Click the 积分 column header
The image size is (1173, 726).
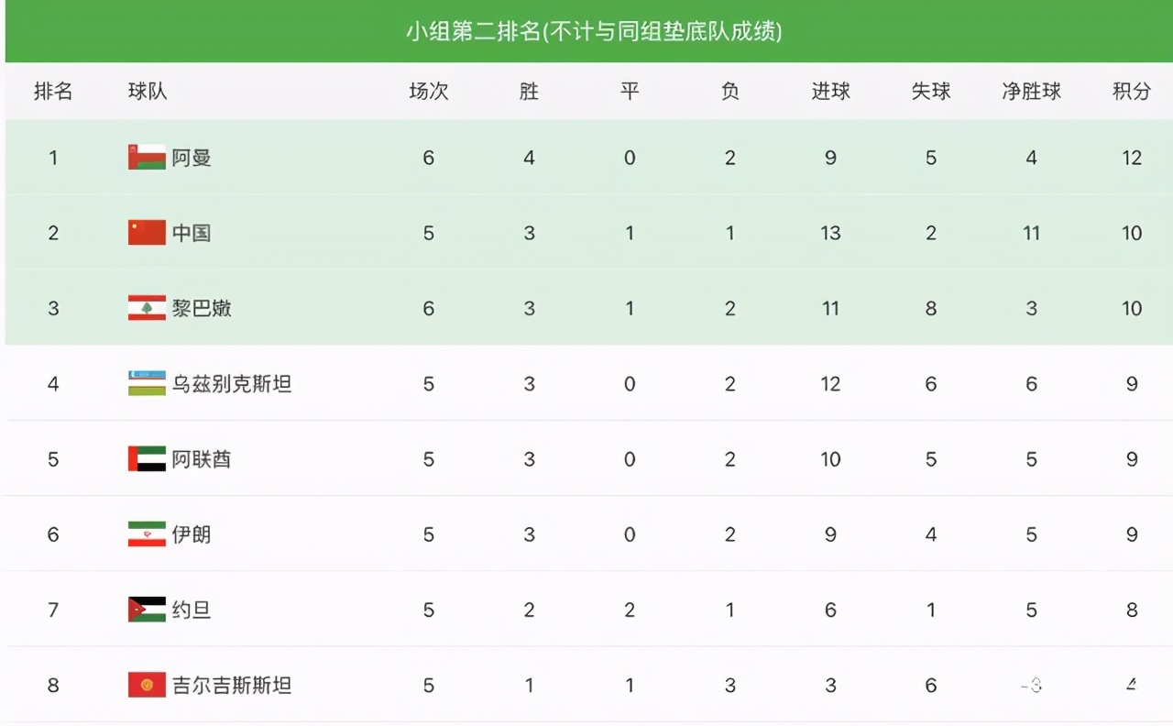(1131, 92)
